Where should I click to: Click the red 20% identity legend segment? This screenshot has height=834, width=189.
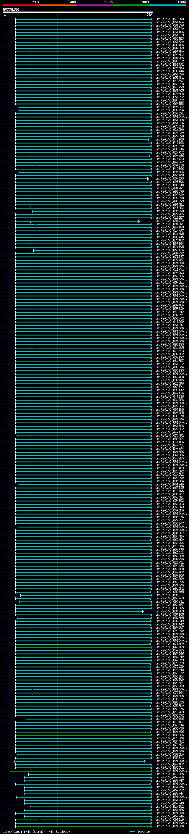point(21,5)
